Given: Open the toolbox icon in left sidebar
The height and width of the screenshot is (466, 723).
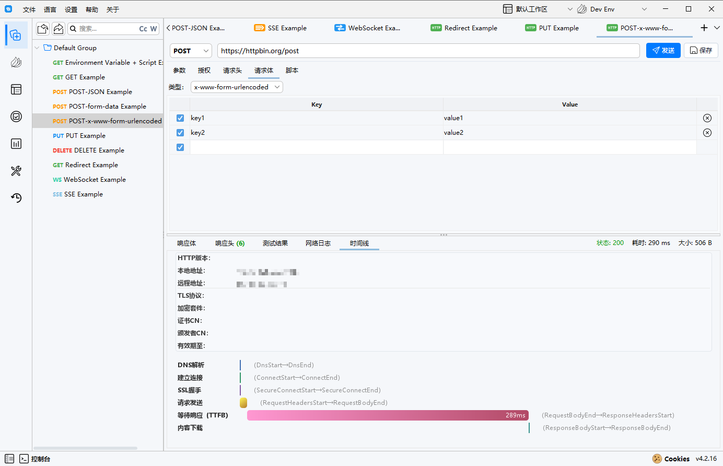Looking at the screenshot, I should click(x=16, y=171).
